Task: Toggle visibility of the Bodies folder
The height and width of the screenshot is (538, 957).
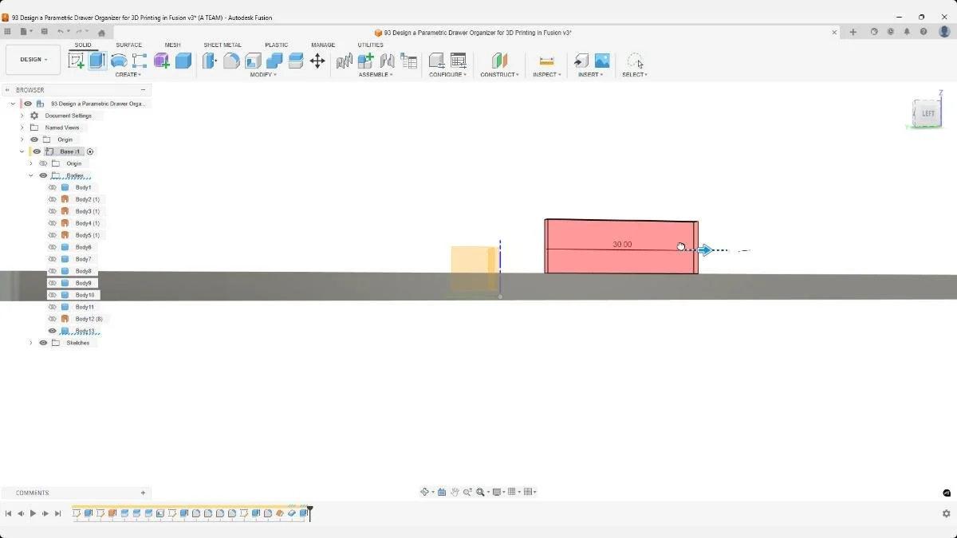Action: click(44, 175)
